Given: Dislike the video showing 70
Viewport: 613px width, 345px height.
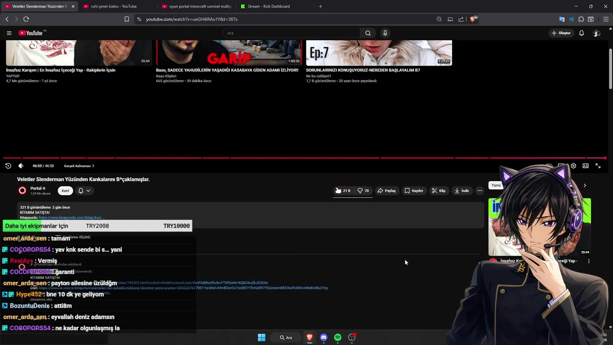Looking at the screenshot, I should point(363,191).
